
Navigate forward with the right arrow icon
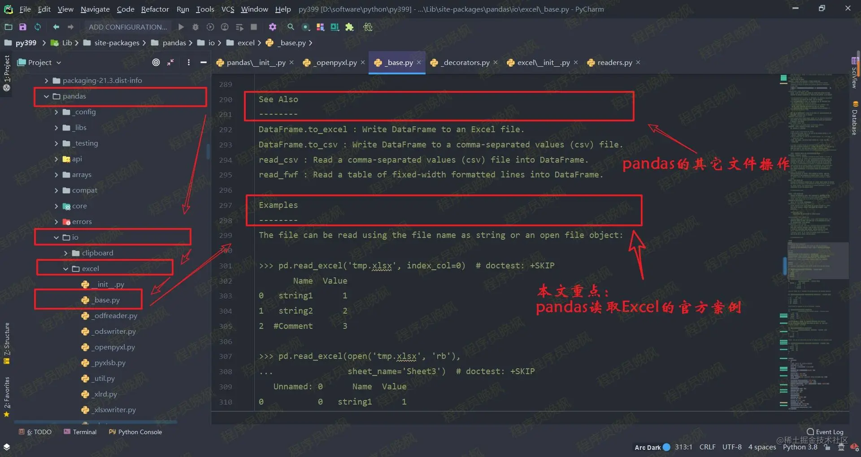coord(70,27)
